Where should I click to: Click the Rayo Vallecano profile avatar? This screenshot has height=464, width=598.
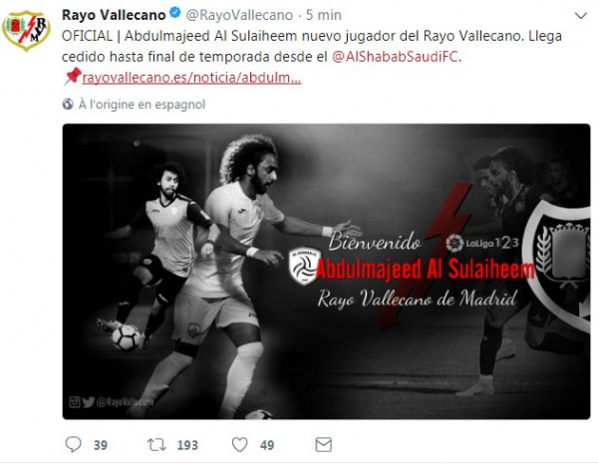[26, 31]
